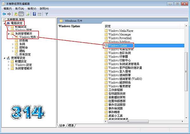This screenshot has width=190, height=134.
Task: Select the 自動播放原則 folder
Action: 117,97
